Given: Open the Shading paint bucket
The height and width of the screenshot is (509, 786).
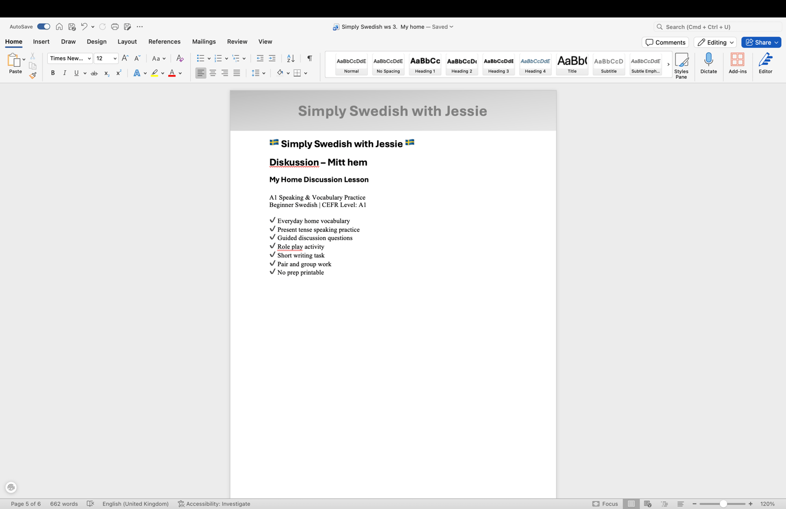Looking at the screenshot, I should tap(280, 73).
